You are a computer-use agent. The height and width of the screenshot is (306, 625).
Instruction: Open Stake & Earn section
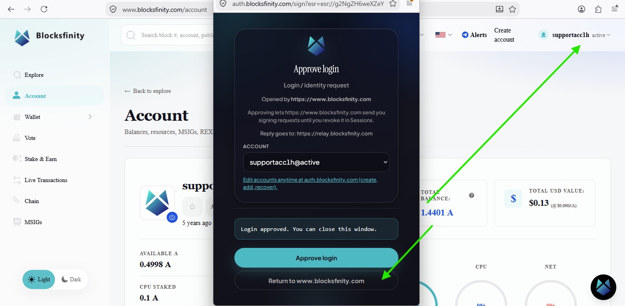point(55,159)
